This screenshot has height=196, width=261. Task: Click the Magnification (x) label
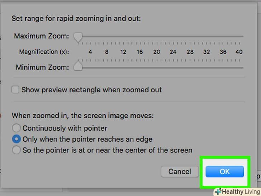[44, 52]
